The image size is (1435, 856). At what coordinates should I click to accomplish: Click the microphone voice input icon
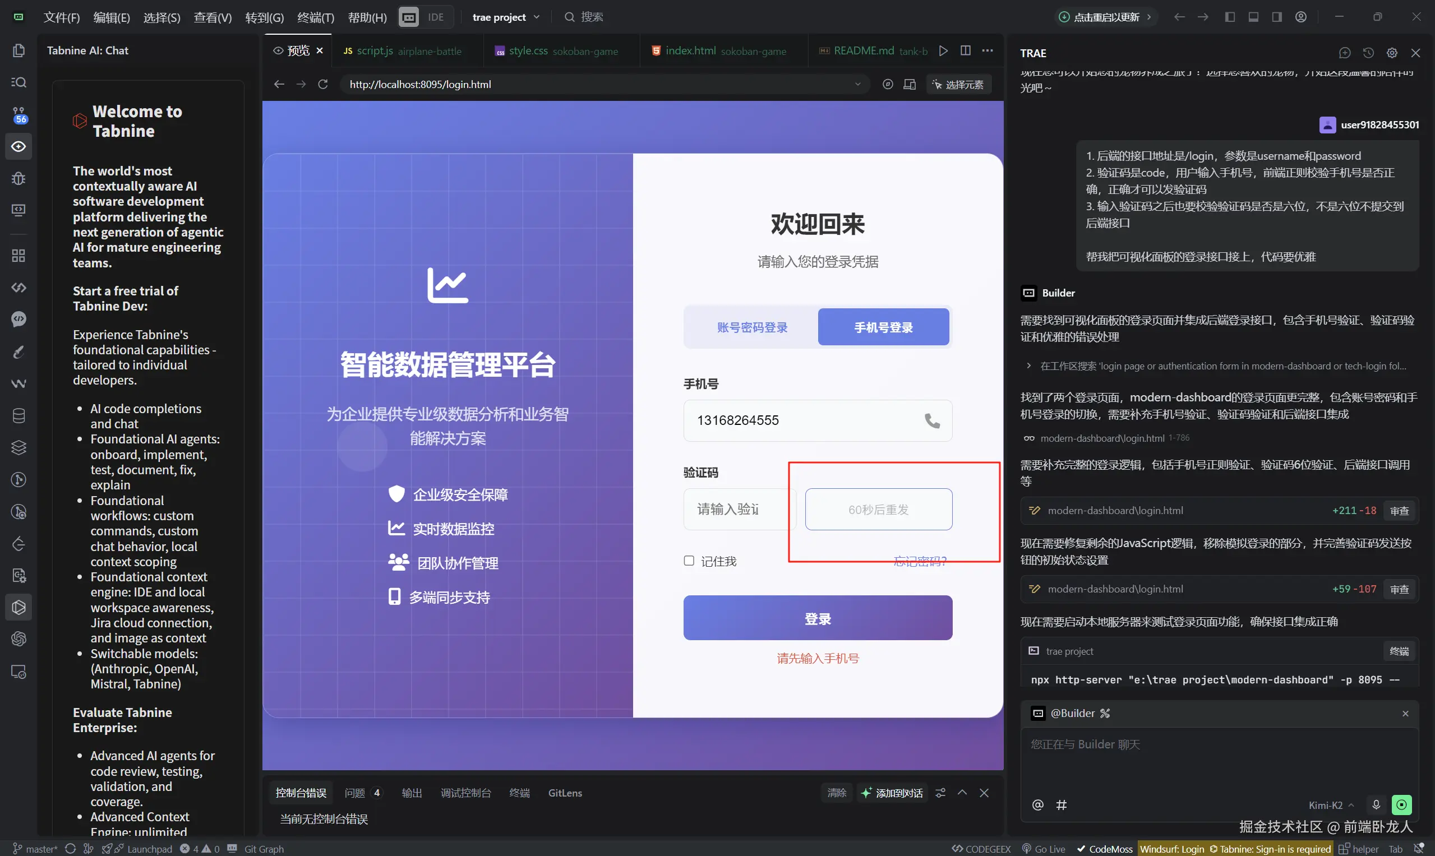[x=1376, y=804]
